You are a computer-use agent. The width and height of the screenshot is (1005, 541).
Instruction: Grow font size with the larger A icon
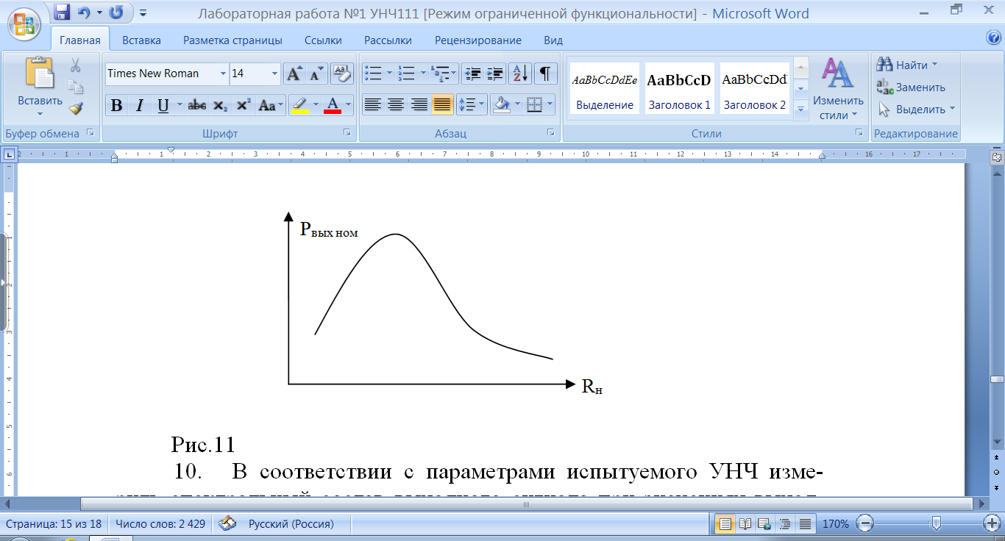294,74
